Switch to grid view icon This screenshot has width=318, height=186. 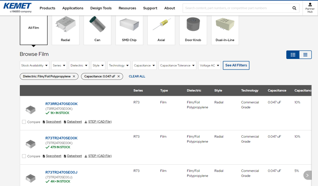pos(306,55)
